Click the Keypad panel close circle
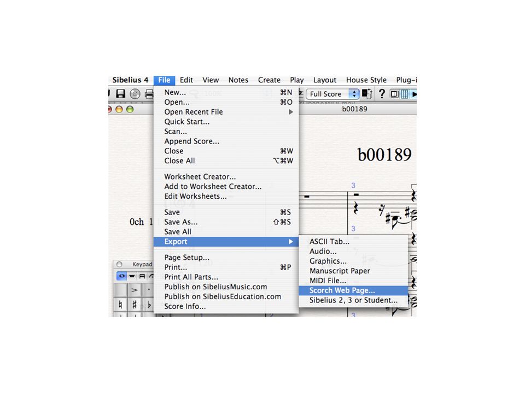This screenshot has height=393, width=525. click(119, 264)
